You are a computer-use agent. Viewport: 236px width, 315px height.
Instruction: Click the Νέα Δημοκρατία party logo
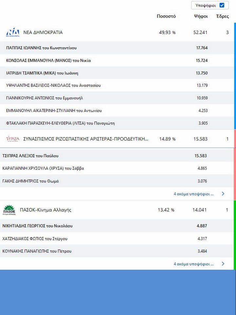click(x=13, y=32)
